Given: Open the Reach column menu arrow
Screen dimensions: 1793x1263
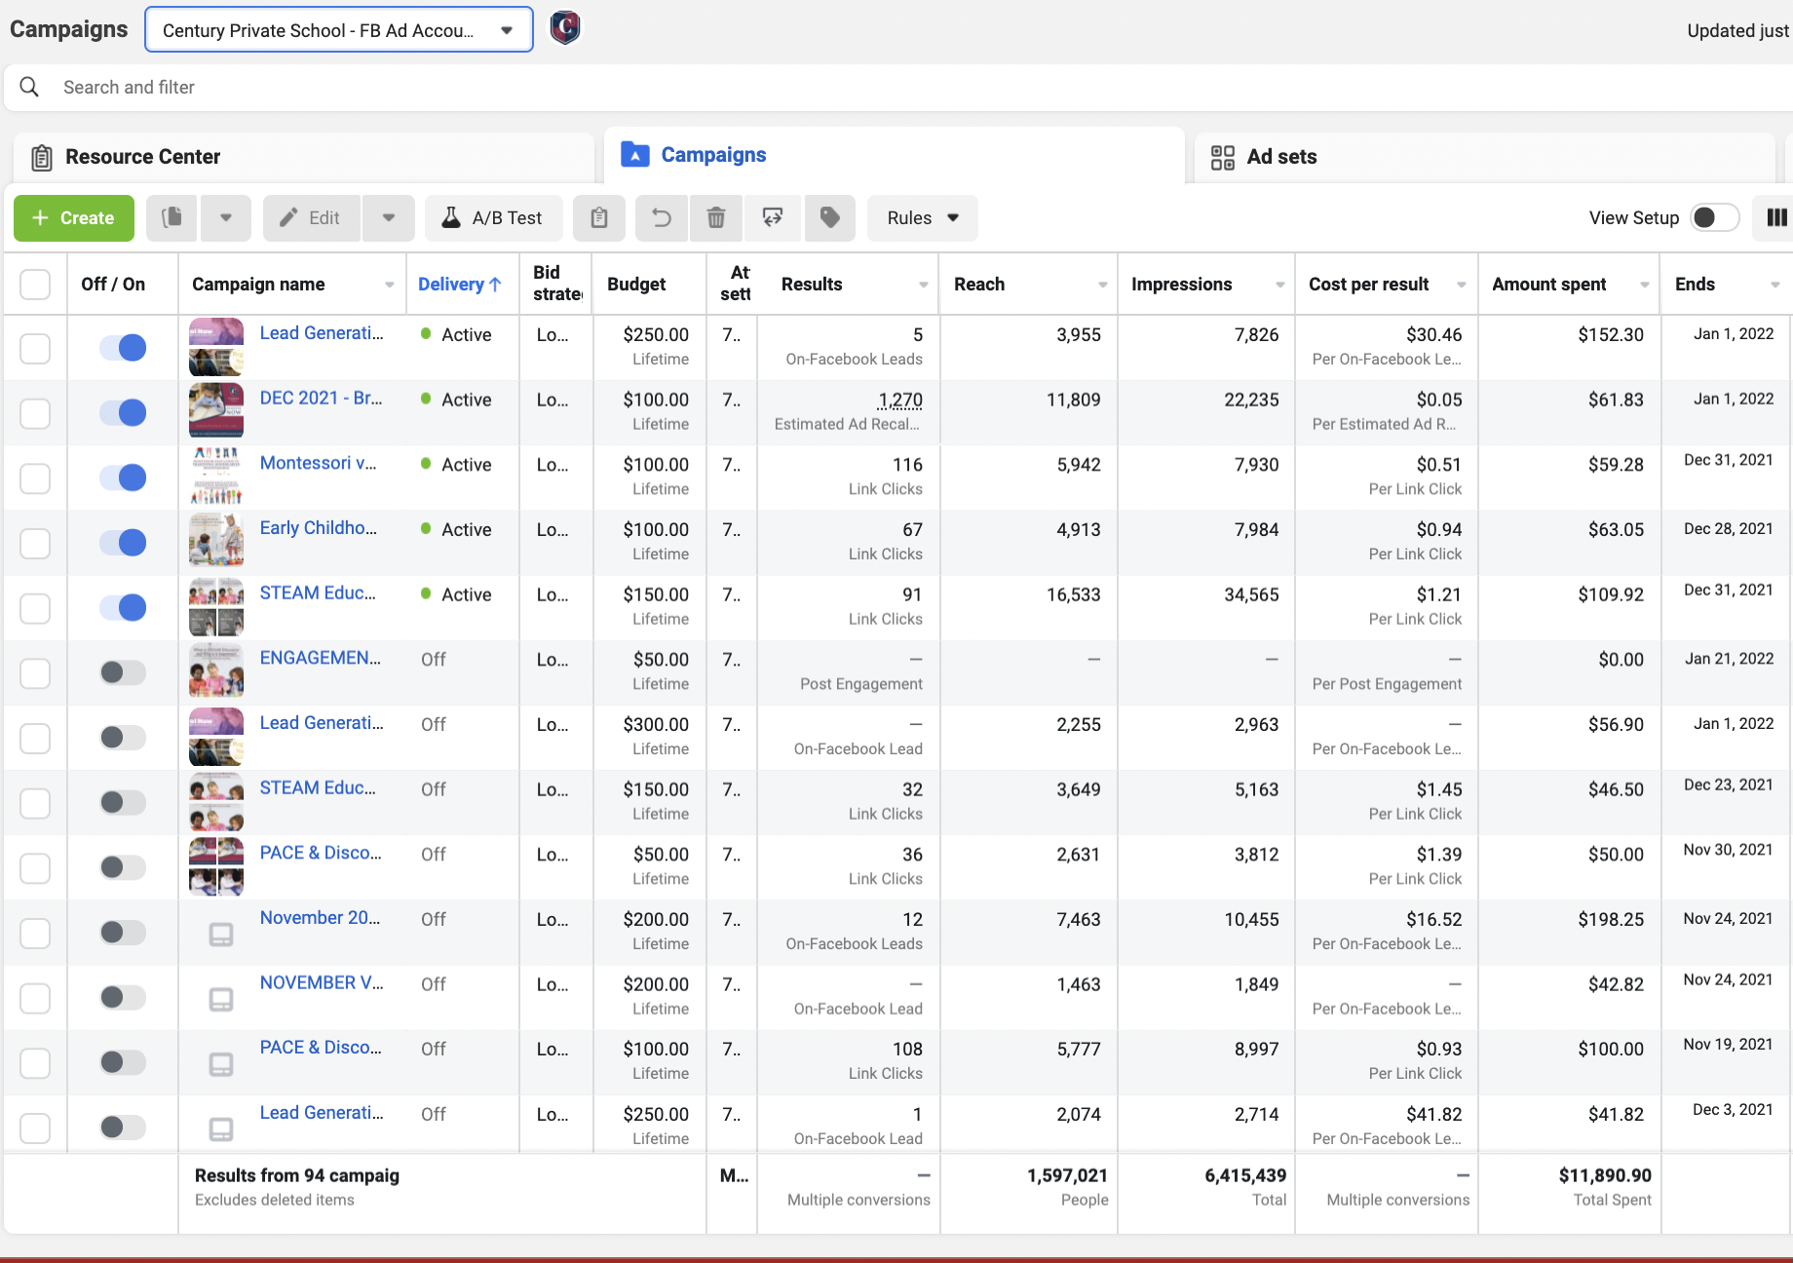Looking at the screenshot, I should (1103, 285).
